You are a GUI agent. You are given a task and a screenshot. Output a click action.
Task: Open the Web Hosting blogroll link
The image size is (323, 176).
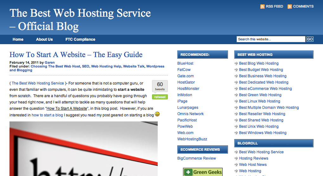(x=250, y=171)
